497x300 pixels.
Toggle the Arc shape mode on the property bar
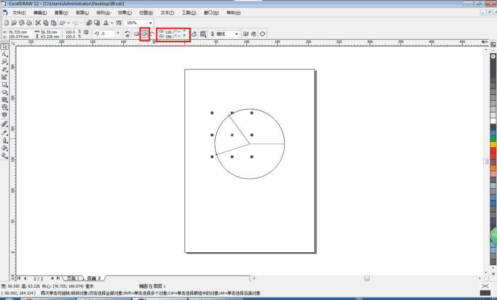point(152,33)
